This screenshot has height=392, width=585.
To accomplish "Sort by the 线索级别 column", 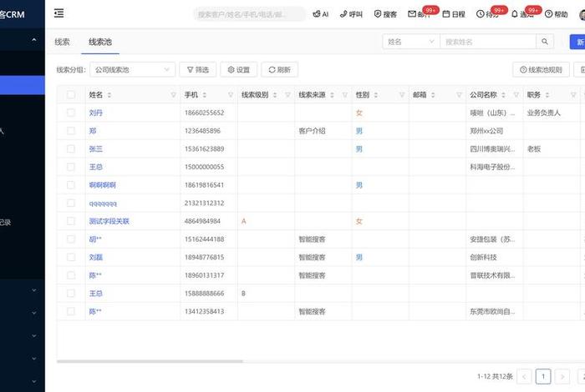I will (275, 95).
